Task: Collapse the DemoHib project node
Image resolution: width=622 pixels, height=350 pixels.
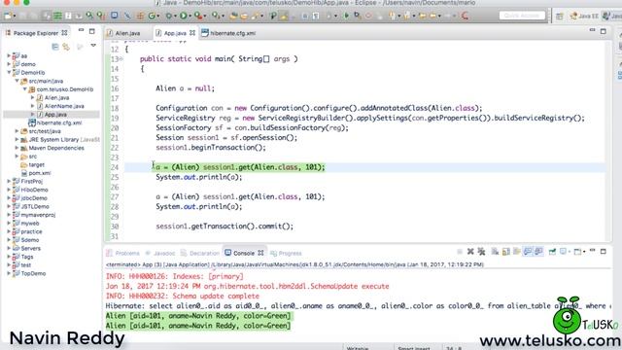Action: [9, 73]
